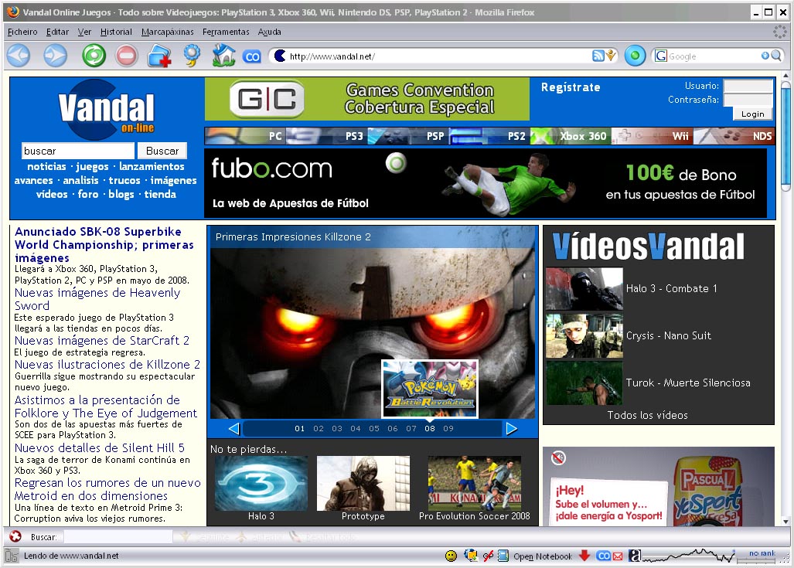Screen dimensions: 794x568
Task: Click the Login button
Action: pyautogui.click(x=752, y=114)
